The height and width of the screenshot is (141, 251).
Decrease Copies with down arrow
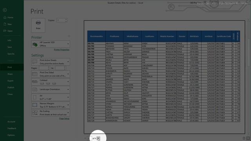(66, 21)
